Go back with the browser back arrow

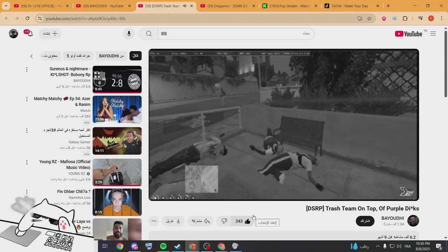pyautogui.click(x=7, y=19)
